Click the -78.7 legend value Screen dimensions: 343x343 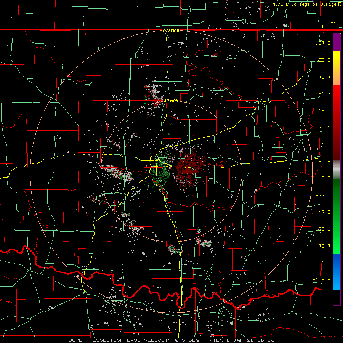click(323, 246)
